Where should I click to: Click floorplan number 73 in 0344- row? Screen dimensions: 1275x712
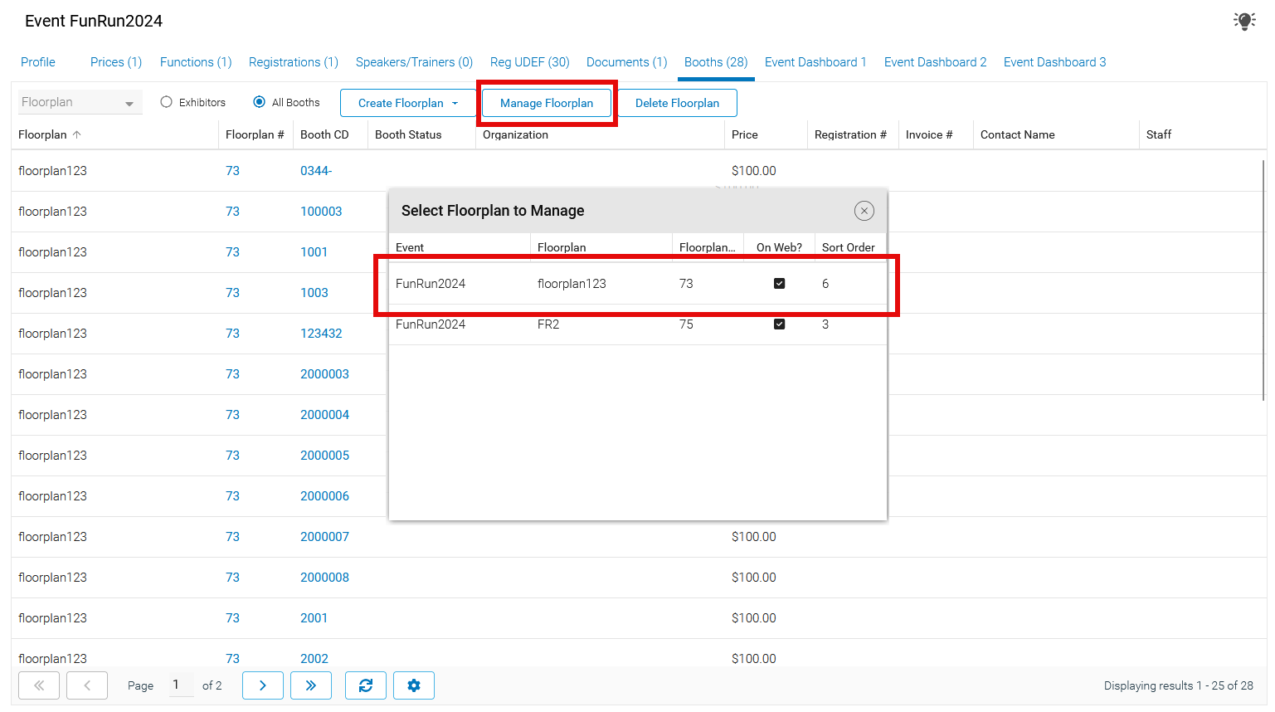(x=232, y=171)
